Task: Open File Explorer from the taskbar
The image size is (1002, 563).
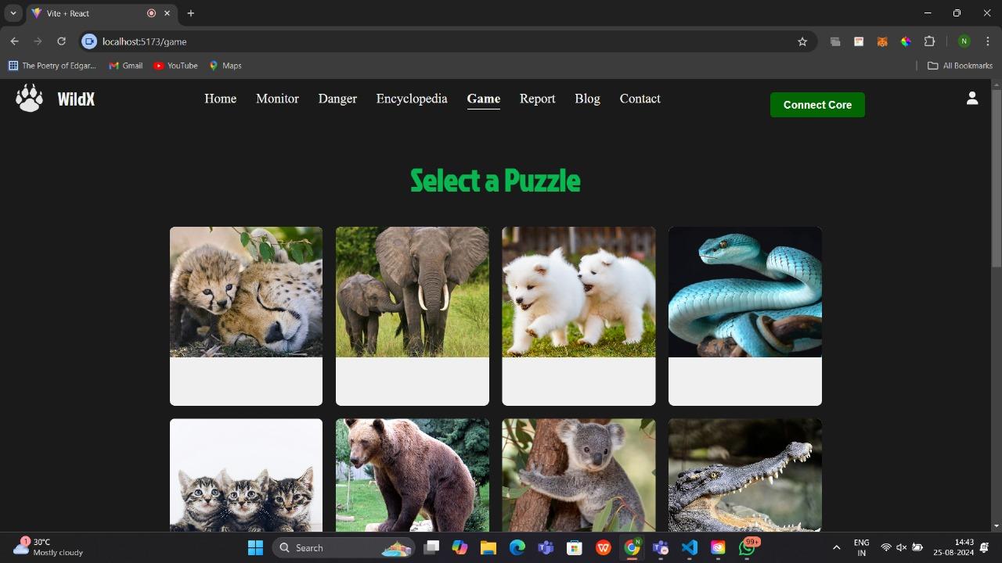Action: click(488, 547)
